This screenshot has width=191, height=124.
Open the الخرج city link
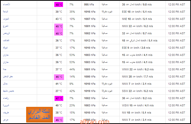click(x=6, y=26)
